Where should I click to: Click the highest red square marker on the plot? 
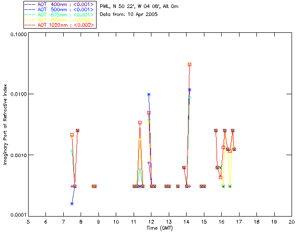pos(189,65)
